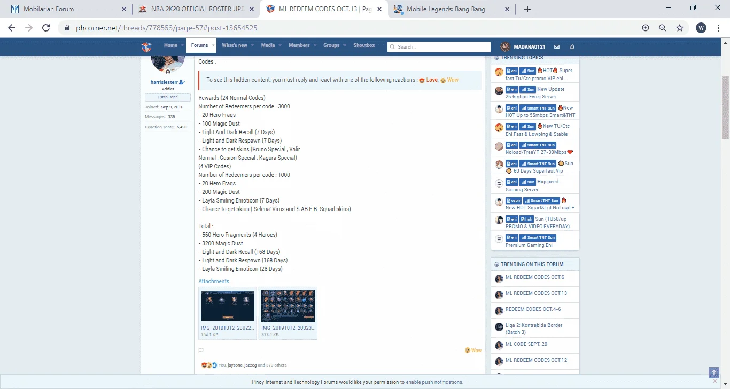Click the avatar beside Premium Gaming Ehi
The width and height of the screenshot is (730, 389).
pos(499,238)
